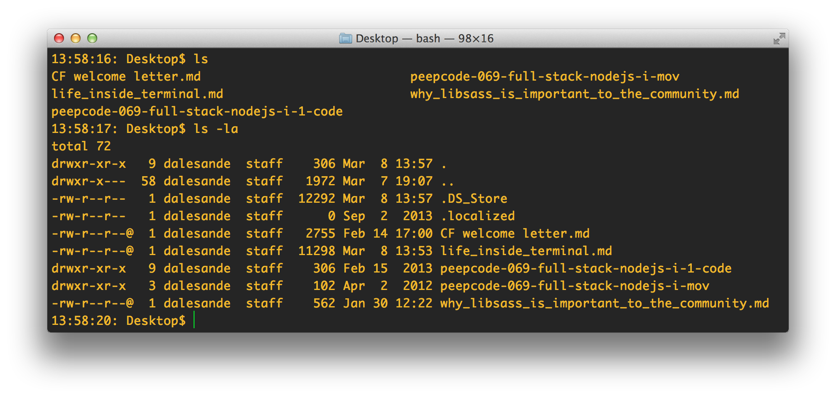Minimize the terminal with the yellow button
This screenshot has width=836, height=398.
pyautogui.click(x=76, y=39)
